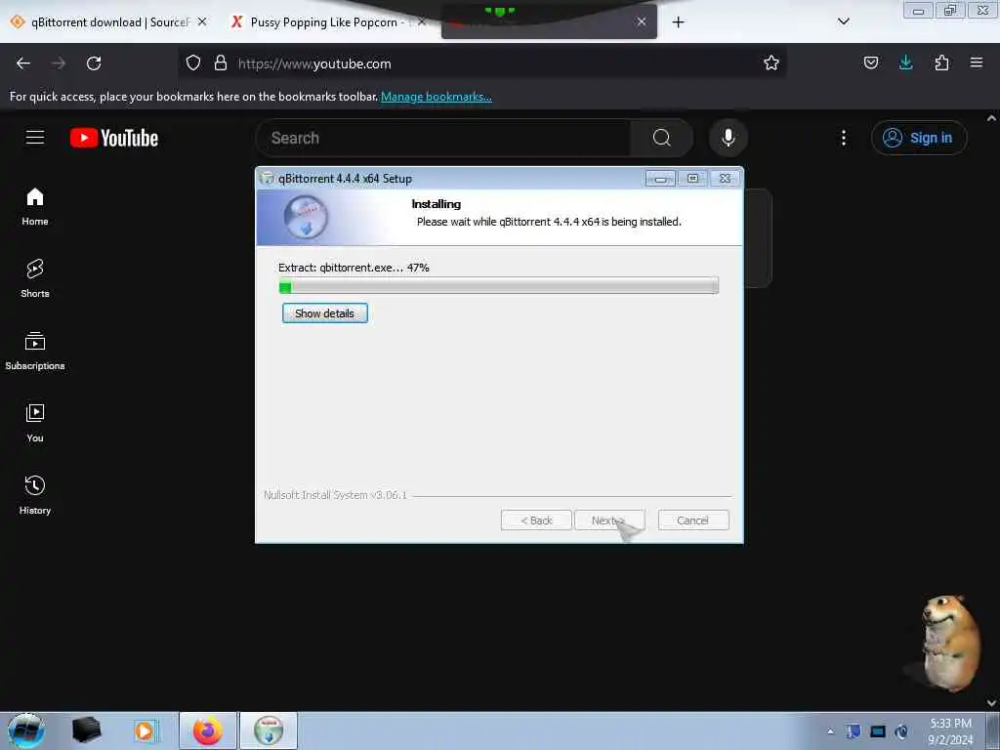Open the Firefox downloads panel
The width and height of the screenshot is (1000, 750).
906,62
